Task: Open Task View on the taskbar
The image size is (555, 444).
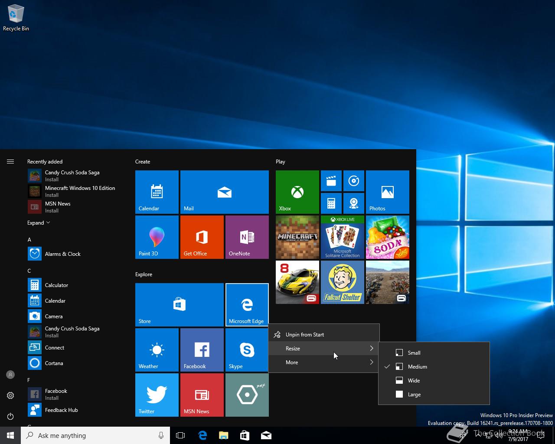Action: click(x=180, y=435)
